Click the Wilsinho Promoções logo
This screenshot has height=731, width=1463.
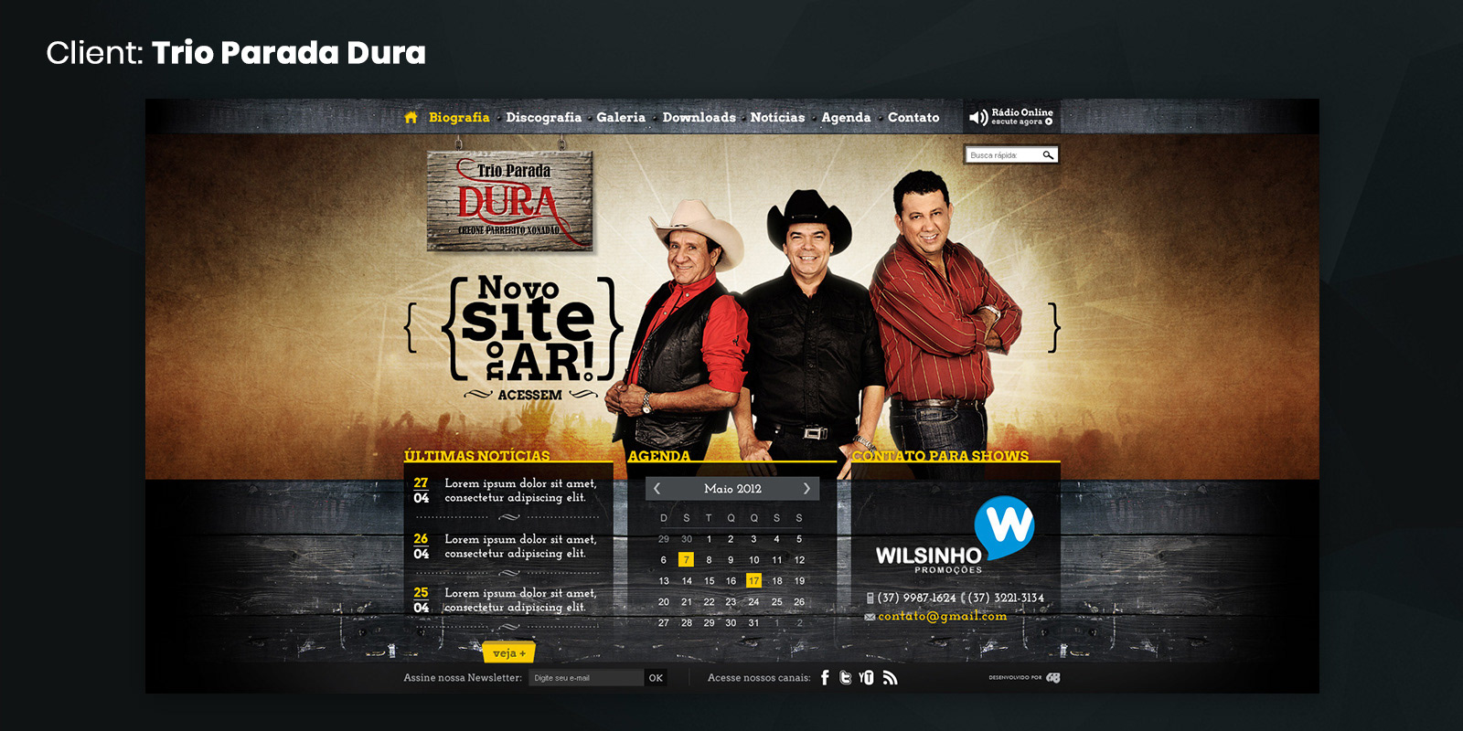[956, 535]
